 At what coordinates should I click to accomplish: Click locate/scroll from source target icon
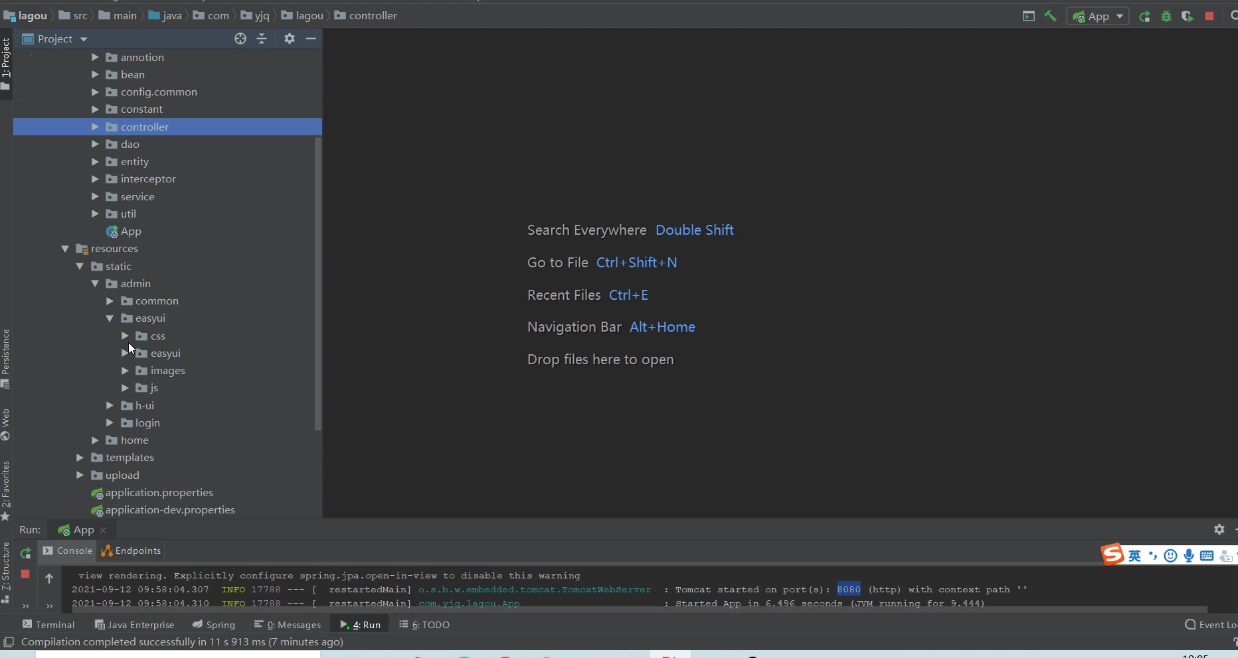240,38
